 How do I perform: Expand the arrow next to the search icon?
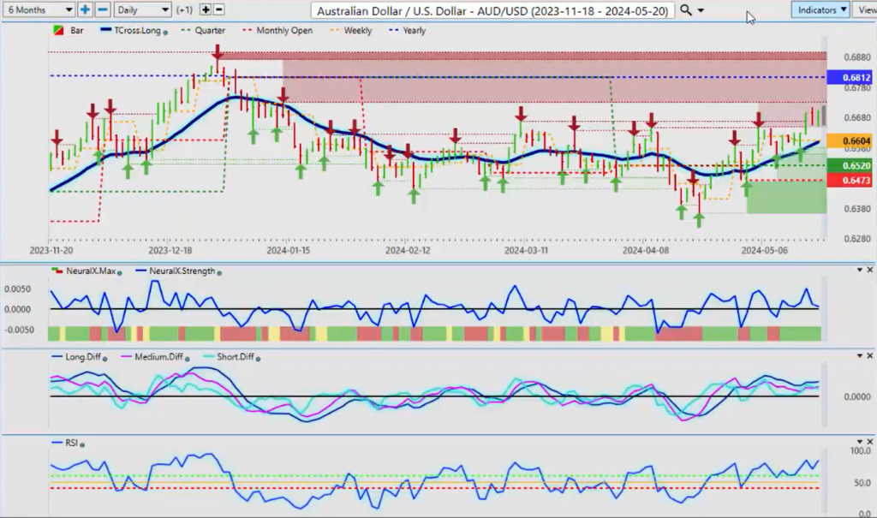[702, 10]
